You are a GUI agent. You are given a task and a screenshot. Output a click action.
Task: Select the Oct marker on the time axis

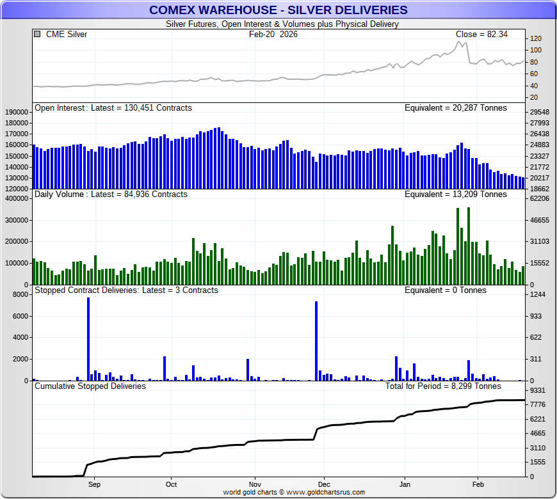coord(171,484)
